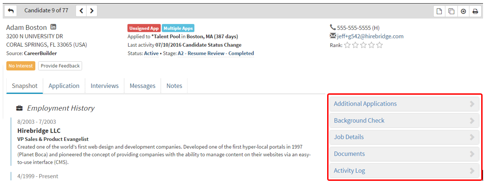Viewport: 488px width, 184px height.
Task: Set candidate rank to three stars
Action: pos(363,45)
